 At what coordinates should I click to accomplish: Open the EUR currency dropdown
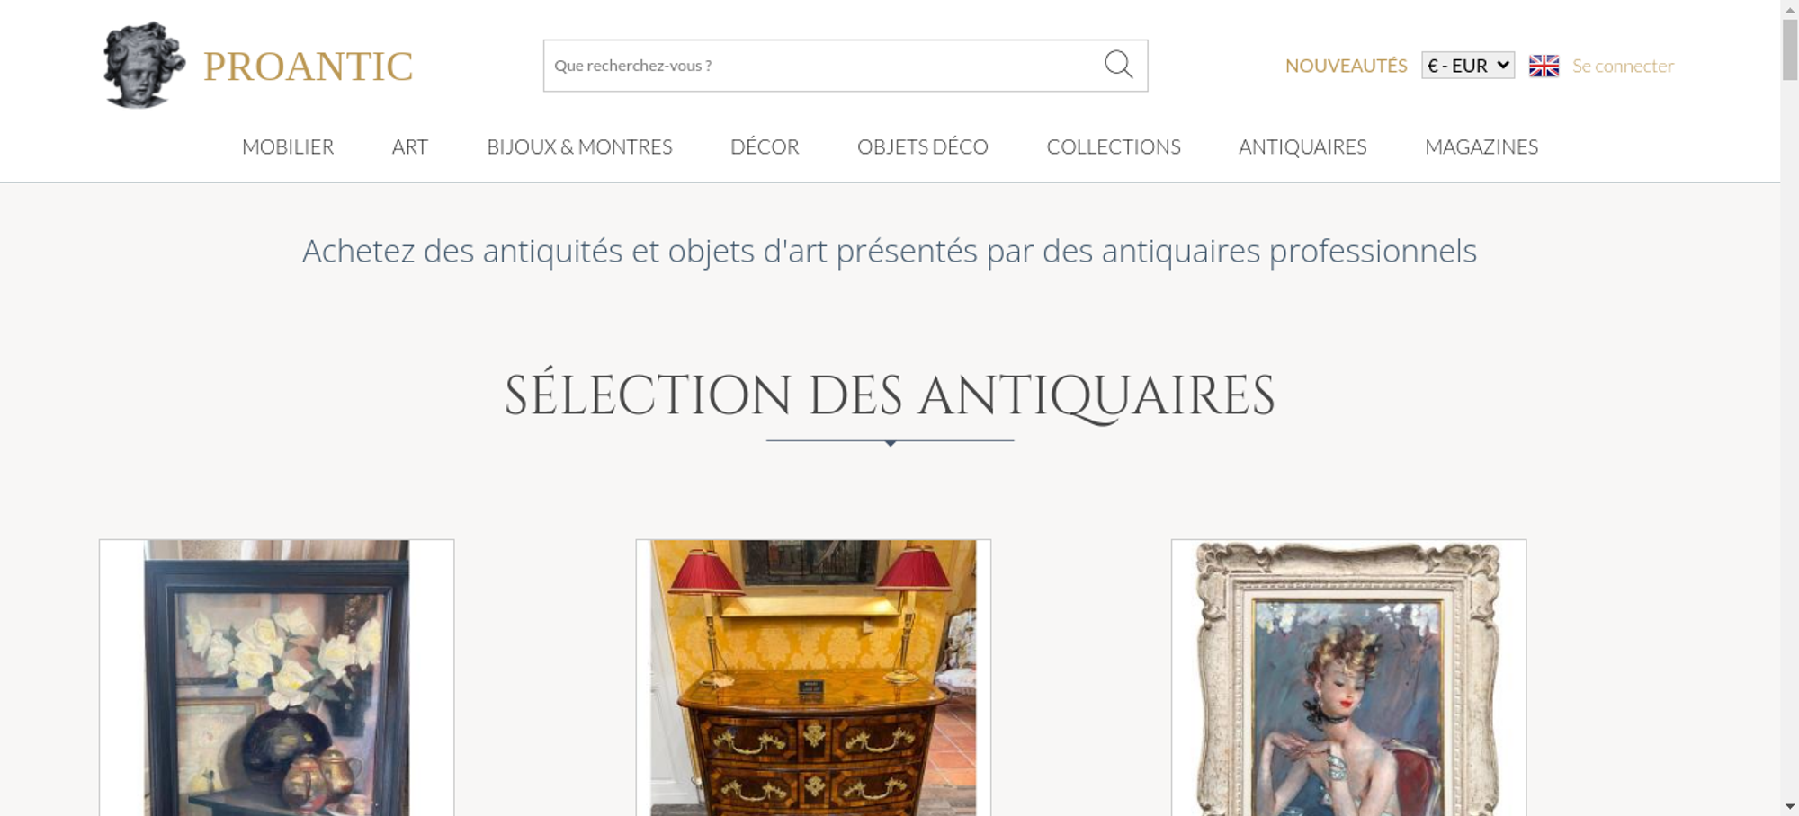pyautogui.click(x=1467, y=66)
